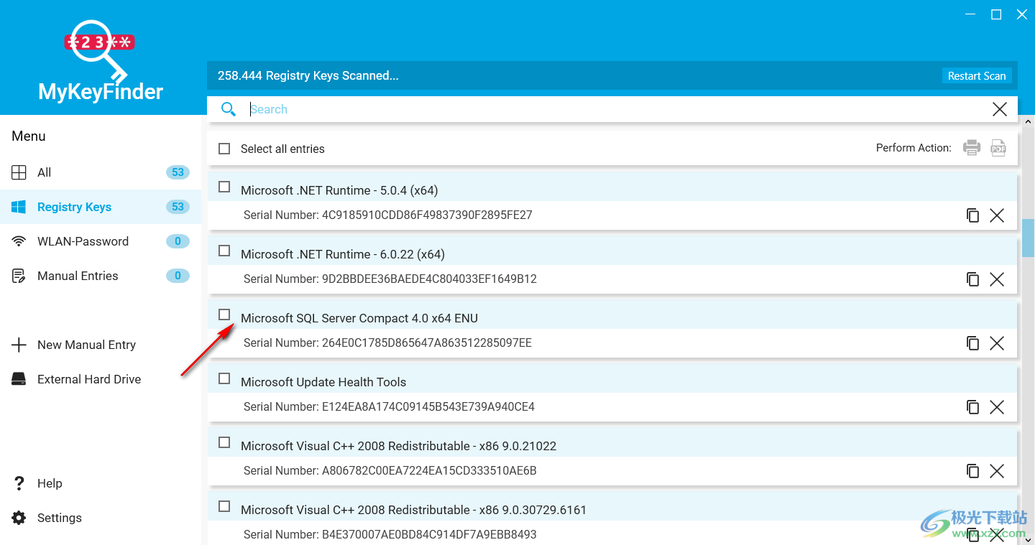Click the Perform Action label
The width and height of the screenshot is (1035, 545).
point(914,148)
